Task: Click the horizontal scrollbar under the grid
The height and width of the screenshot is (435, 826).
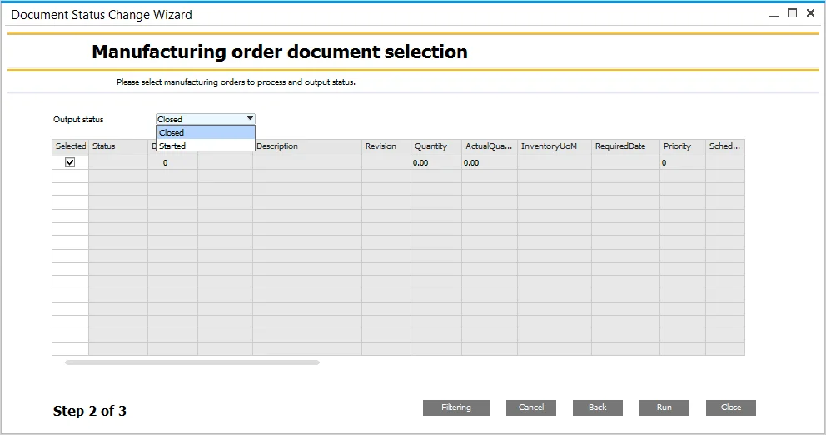Action: pos(192,363)
